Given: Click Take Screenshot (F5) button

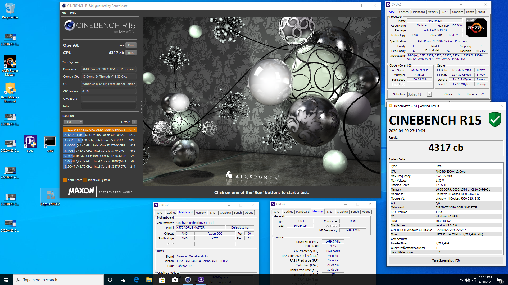Looking at the screenshot, I should coord(446,260).
